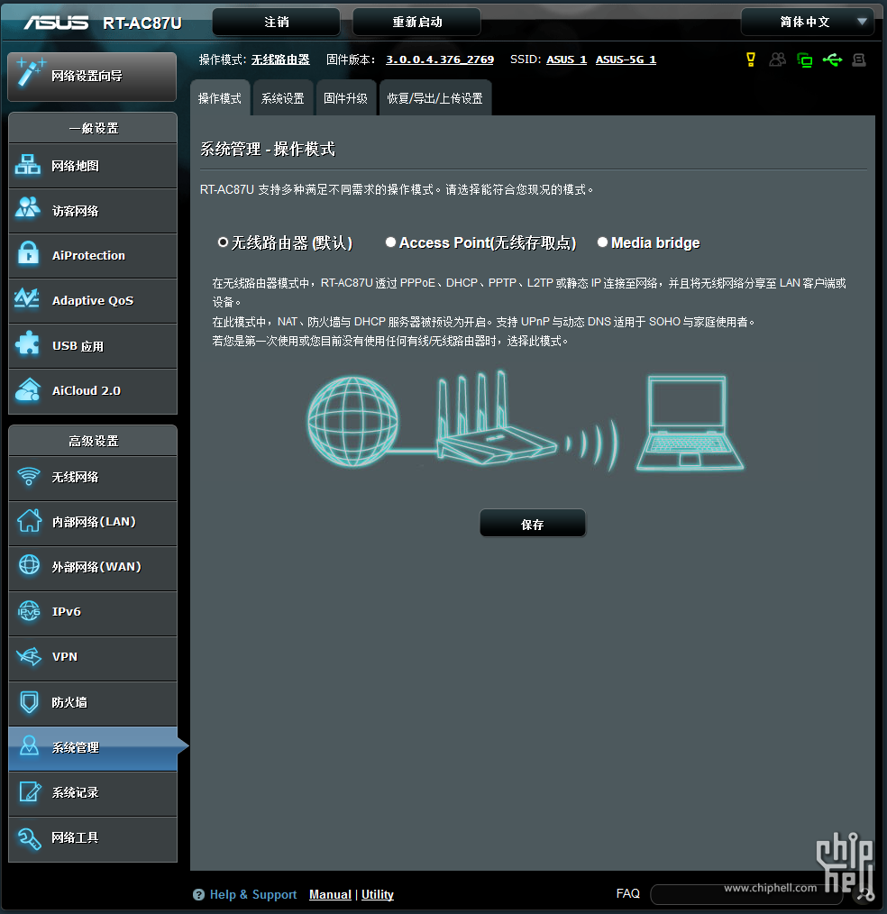Open the 恢复/导出/上传设置 tab
The image size is (887, 914).
pos(434,98)
